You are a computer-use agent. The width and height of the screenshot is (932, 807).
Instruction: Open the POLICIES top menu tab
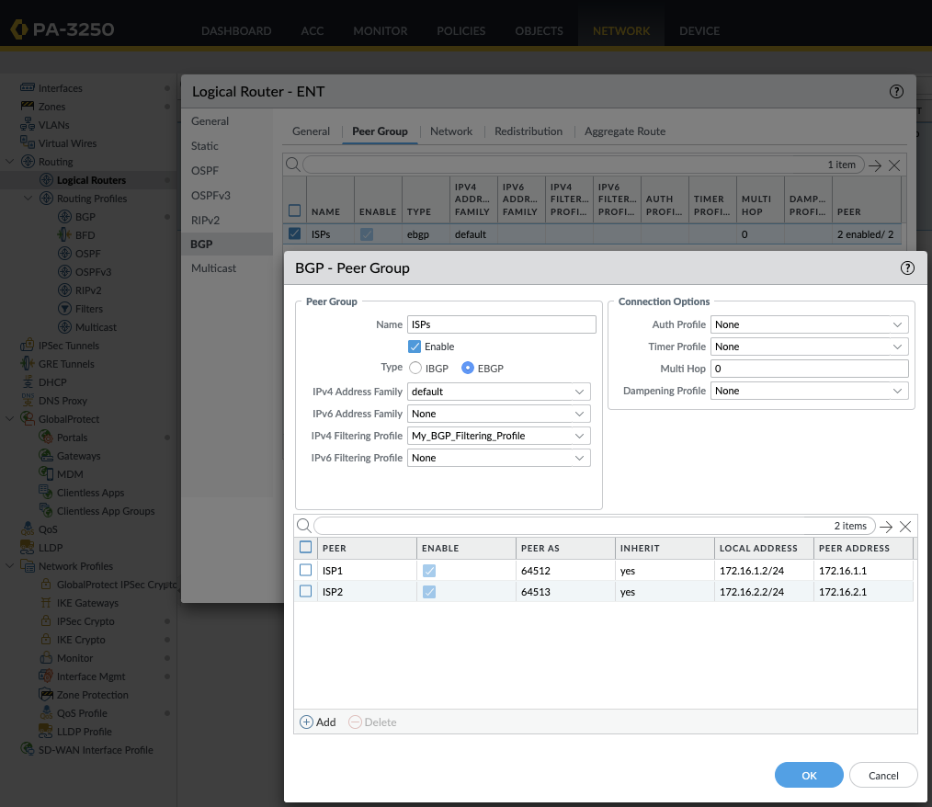(460, 30)
